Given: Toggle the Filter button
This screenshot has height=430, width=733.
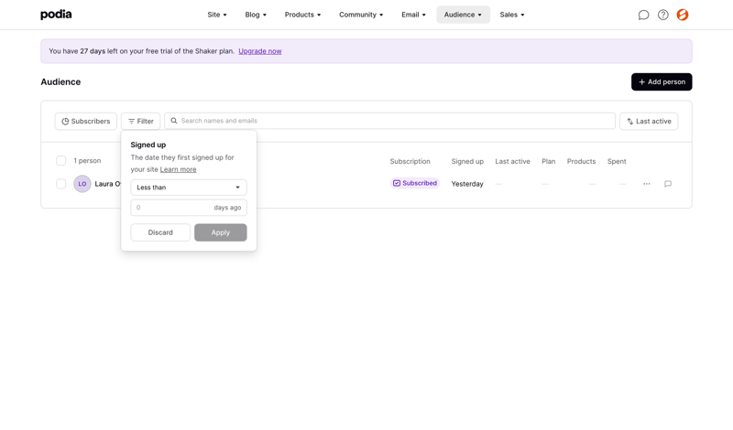Looking at the screenshot, I should click(141, 122).
